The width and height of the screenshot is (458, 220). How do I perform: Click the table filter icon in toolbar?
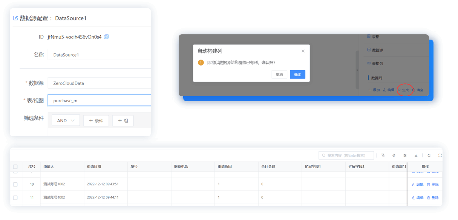coord(383,155)
